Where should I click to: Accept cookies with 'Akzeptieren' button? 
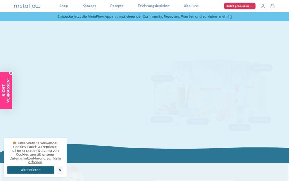(31, 170)
